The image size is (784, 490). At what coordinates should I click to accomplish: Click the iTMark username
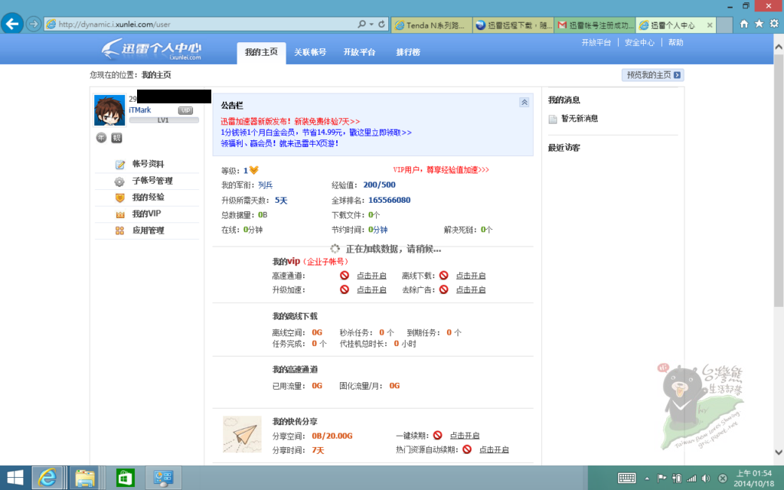(139, 110)
